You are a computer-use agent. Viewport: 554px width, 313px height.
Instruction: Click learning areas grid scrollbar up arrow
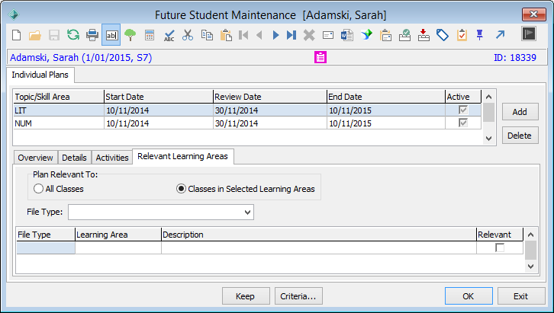pyautogui.click(x=530, y=235)
